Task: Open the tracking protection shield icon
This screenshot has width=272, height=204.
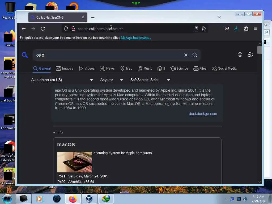Action: click(x=66, y=28)
